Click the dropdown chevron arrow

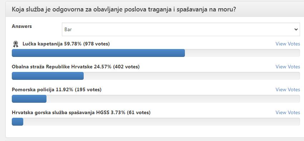[296, 29]
